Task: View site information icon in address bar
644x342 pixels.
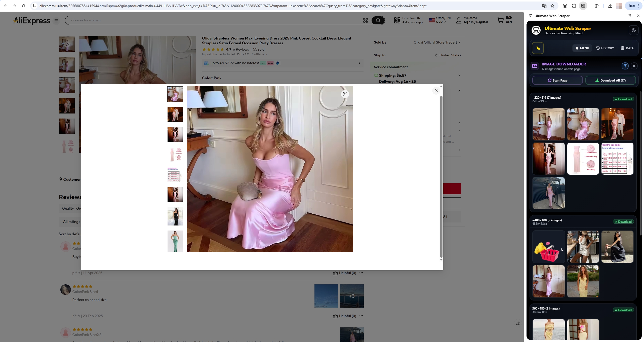Action: click(x=34, y=6)
